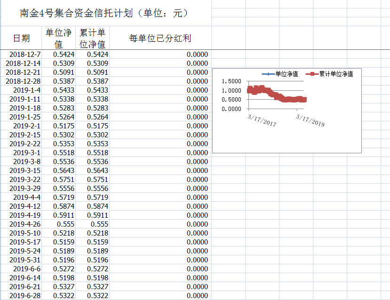Select date cell 2019-2-15
Screen dimensions: 390x300
tap(21, 134)
